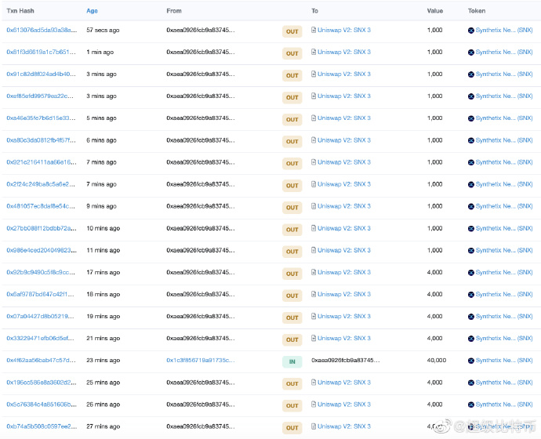Viewport: 541px width, 439px height.
Task: Open transaction 0x4f62aa56bab47c57d
Action: coord(41,361)
